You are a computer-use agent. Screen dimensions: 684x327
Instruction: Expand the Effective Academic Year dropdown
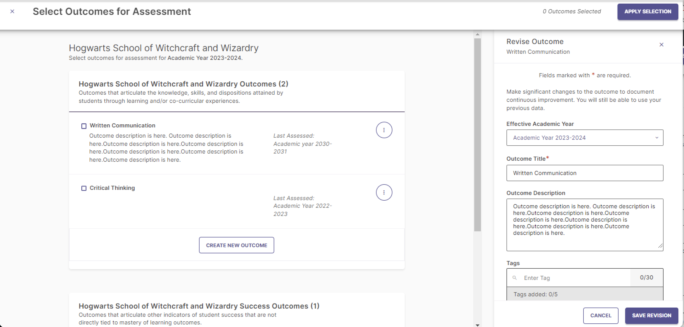[x=585, y=138]
